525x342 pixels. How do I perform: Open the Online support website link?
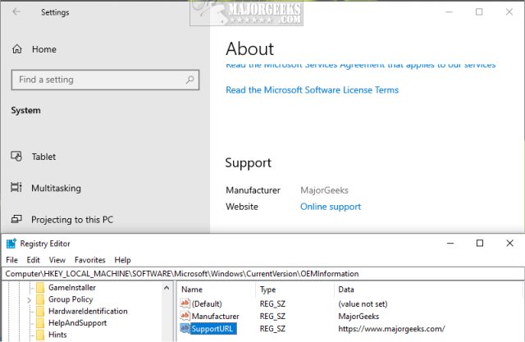[x=331, y=207]
